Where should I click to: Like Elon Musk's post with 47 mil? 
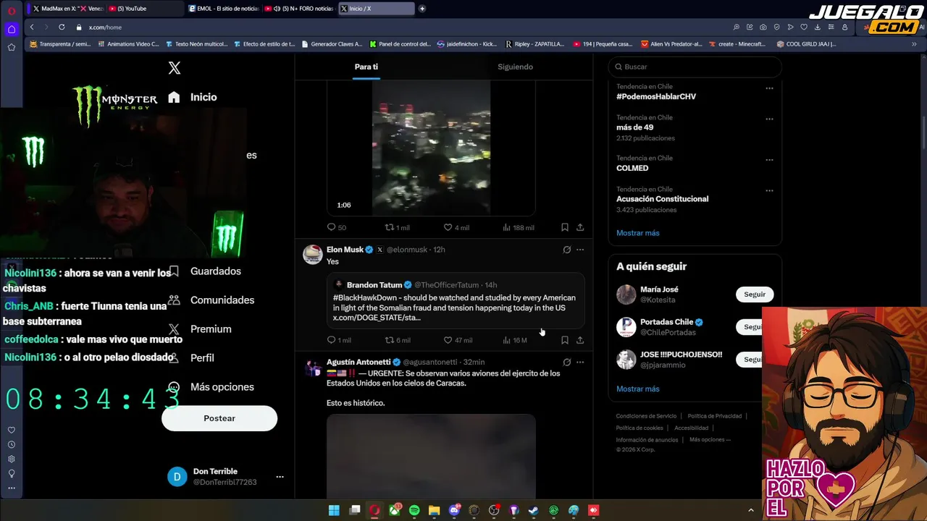[458, 340]
